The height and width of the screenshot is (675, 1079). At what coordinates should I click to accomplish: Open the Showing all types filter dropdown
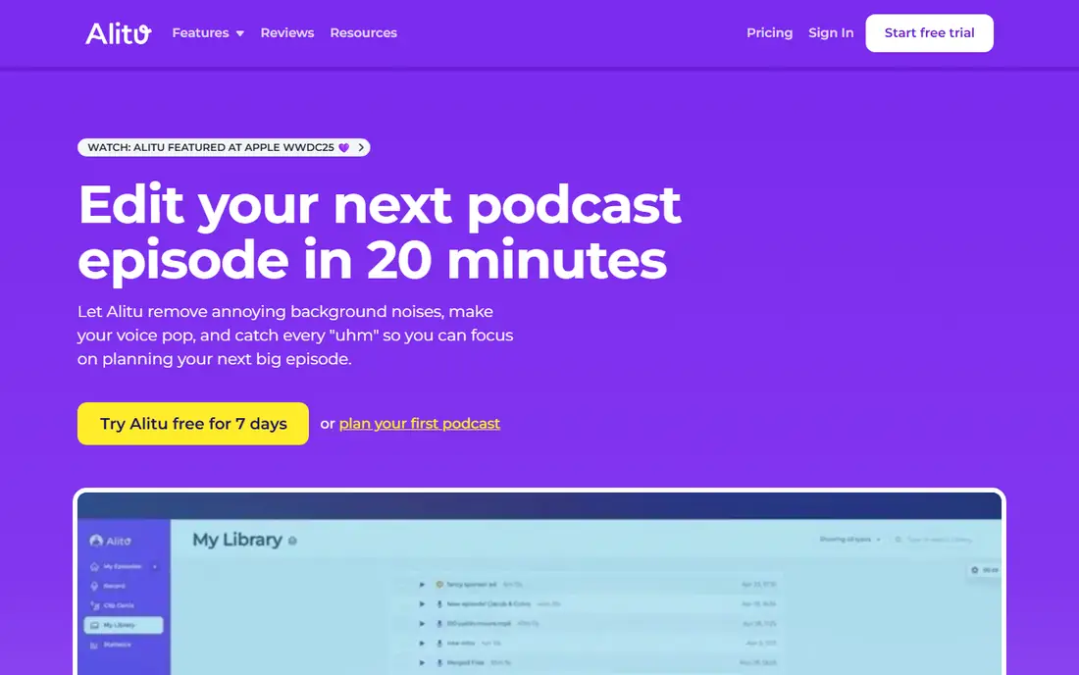tap(849, 540)
